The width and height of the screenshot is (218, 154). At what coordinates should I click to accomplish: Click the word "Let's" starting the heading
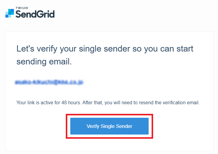[x=25, y=49]
